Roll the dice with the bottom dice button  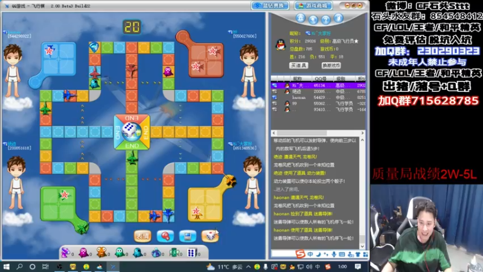click(x=210, y=236)
